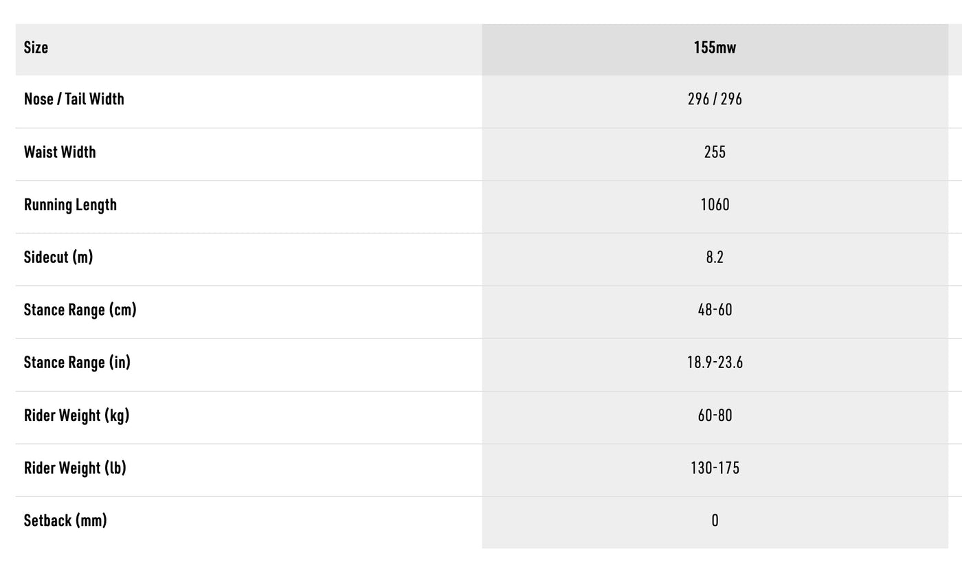The height and width of the screenshot is (561, 962).
Task: Click the Sidecut (m) row label
Action: [58, 257]
